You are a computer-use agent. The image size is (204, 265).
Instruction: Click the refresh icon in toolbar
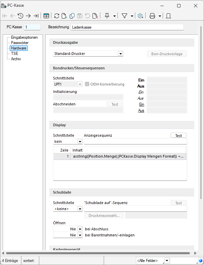pos(57,16)
